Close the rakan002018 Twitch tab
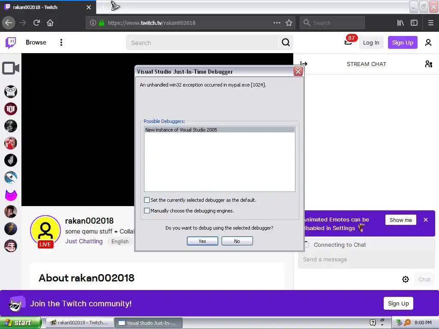The image size is (439, 329). 88,7
